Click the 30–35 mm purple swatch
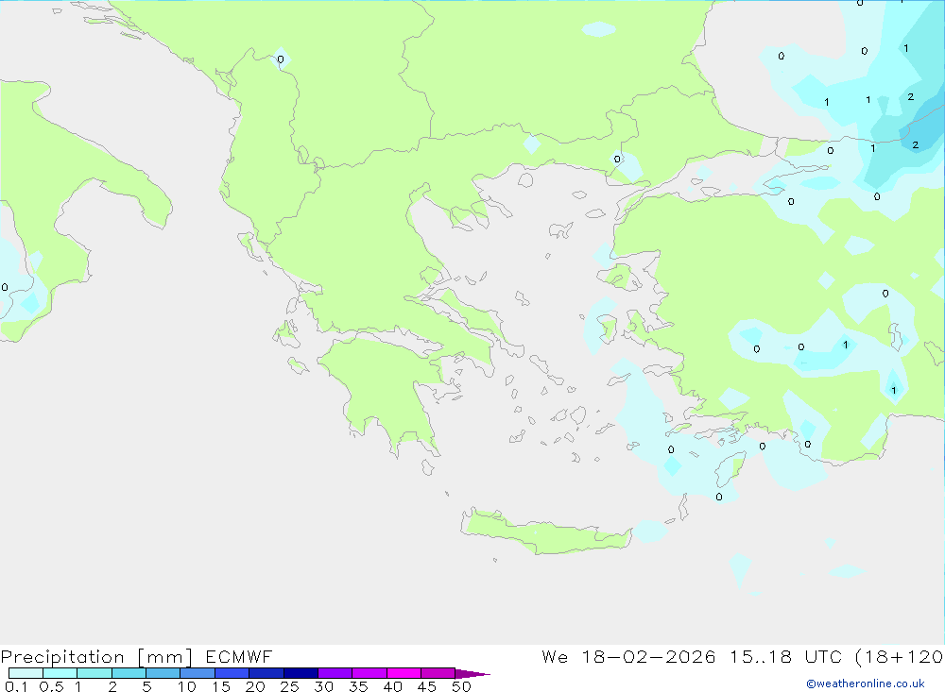This screenshot has height=692, width=945. click(x=335, y=673)
